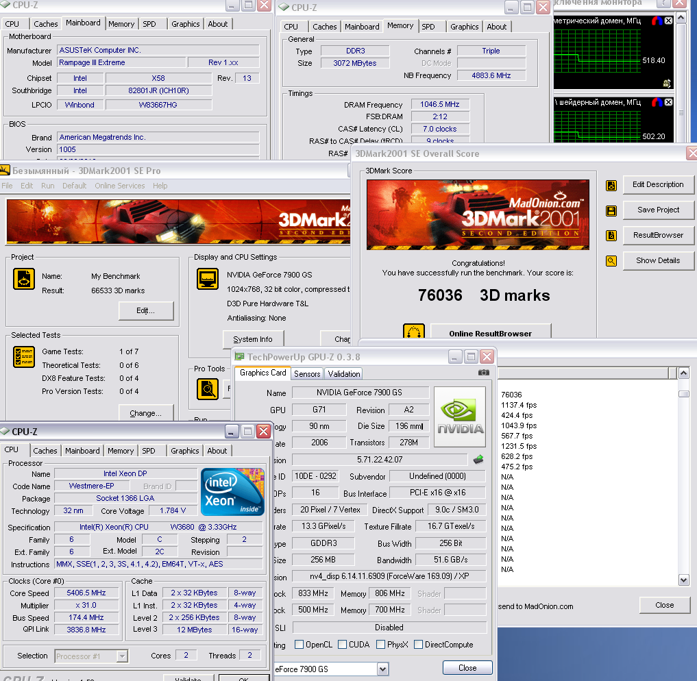Click the Show Details button
This screenshot has height=681, width=697.
pos(658,260)
